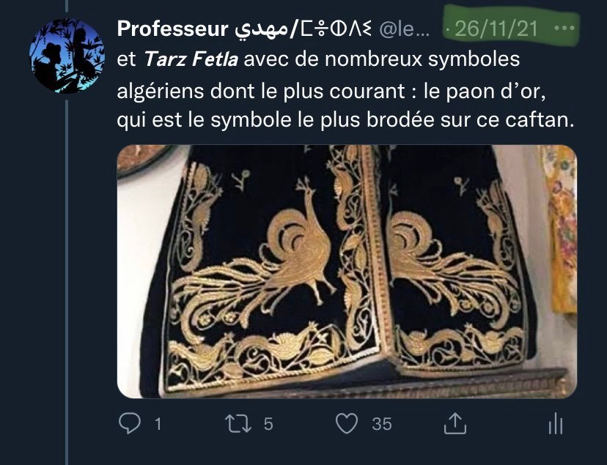This screenshot has width=607, height=465.
Task: Open the Professeur profile avatar
Action: (67, 55)
